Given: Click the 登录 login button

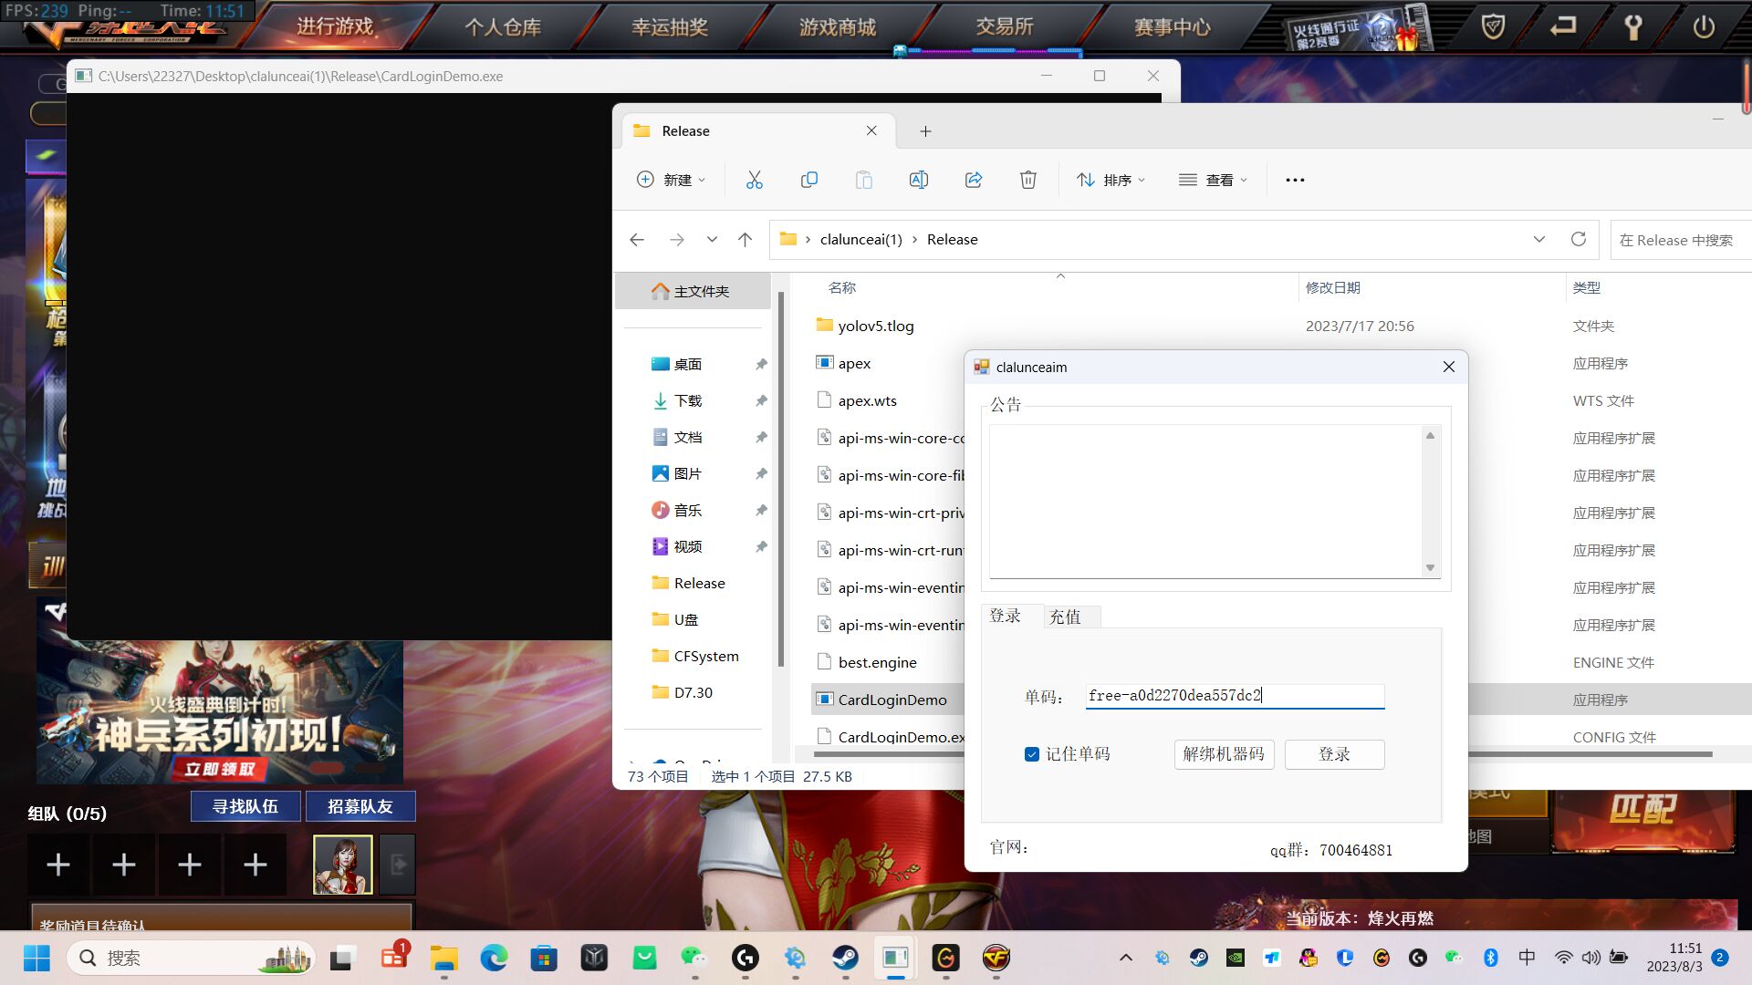Looking at the screenshot, I should [x=1334, y=754].
